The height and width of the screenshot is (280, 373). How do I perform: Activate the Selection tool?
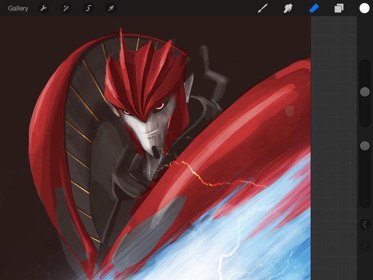point(88,8)
